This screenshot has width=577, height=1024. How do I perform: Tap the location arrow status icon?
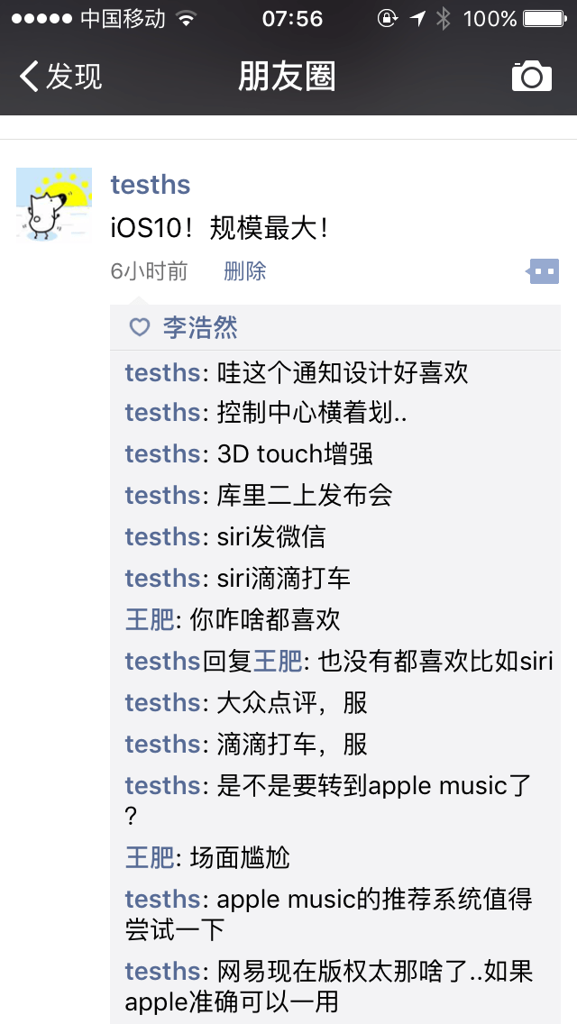(x=417, y=18)
